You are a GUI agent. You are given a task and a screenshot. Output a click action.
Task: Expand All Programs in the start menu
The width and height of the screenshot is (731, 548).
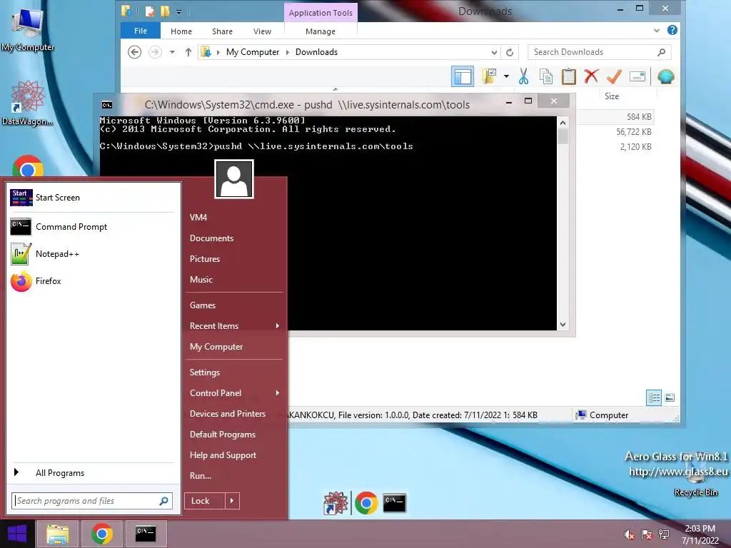click(x=92, y=473)
